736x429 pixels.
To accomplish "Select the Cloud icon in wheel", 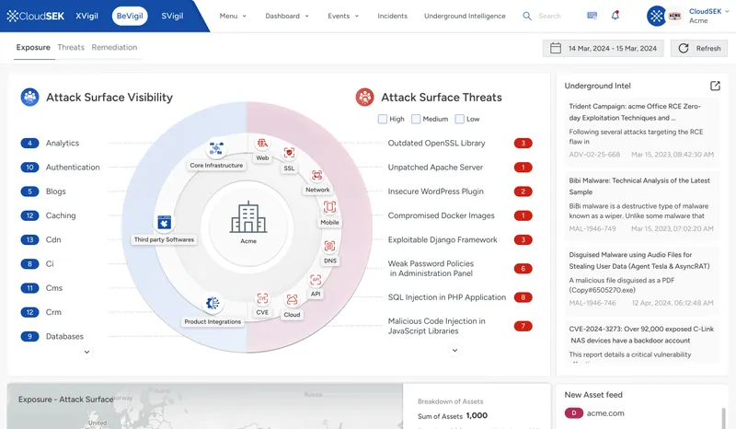I will 292,300.
